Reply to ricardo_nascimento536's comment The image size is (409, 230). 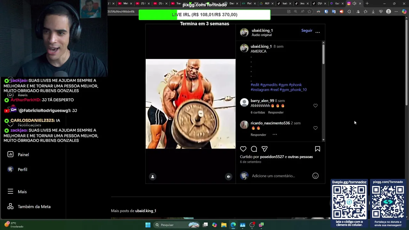tap(259, 135)
